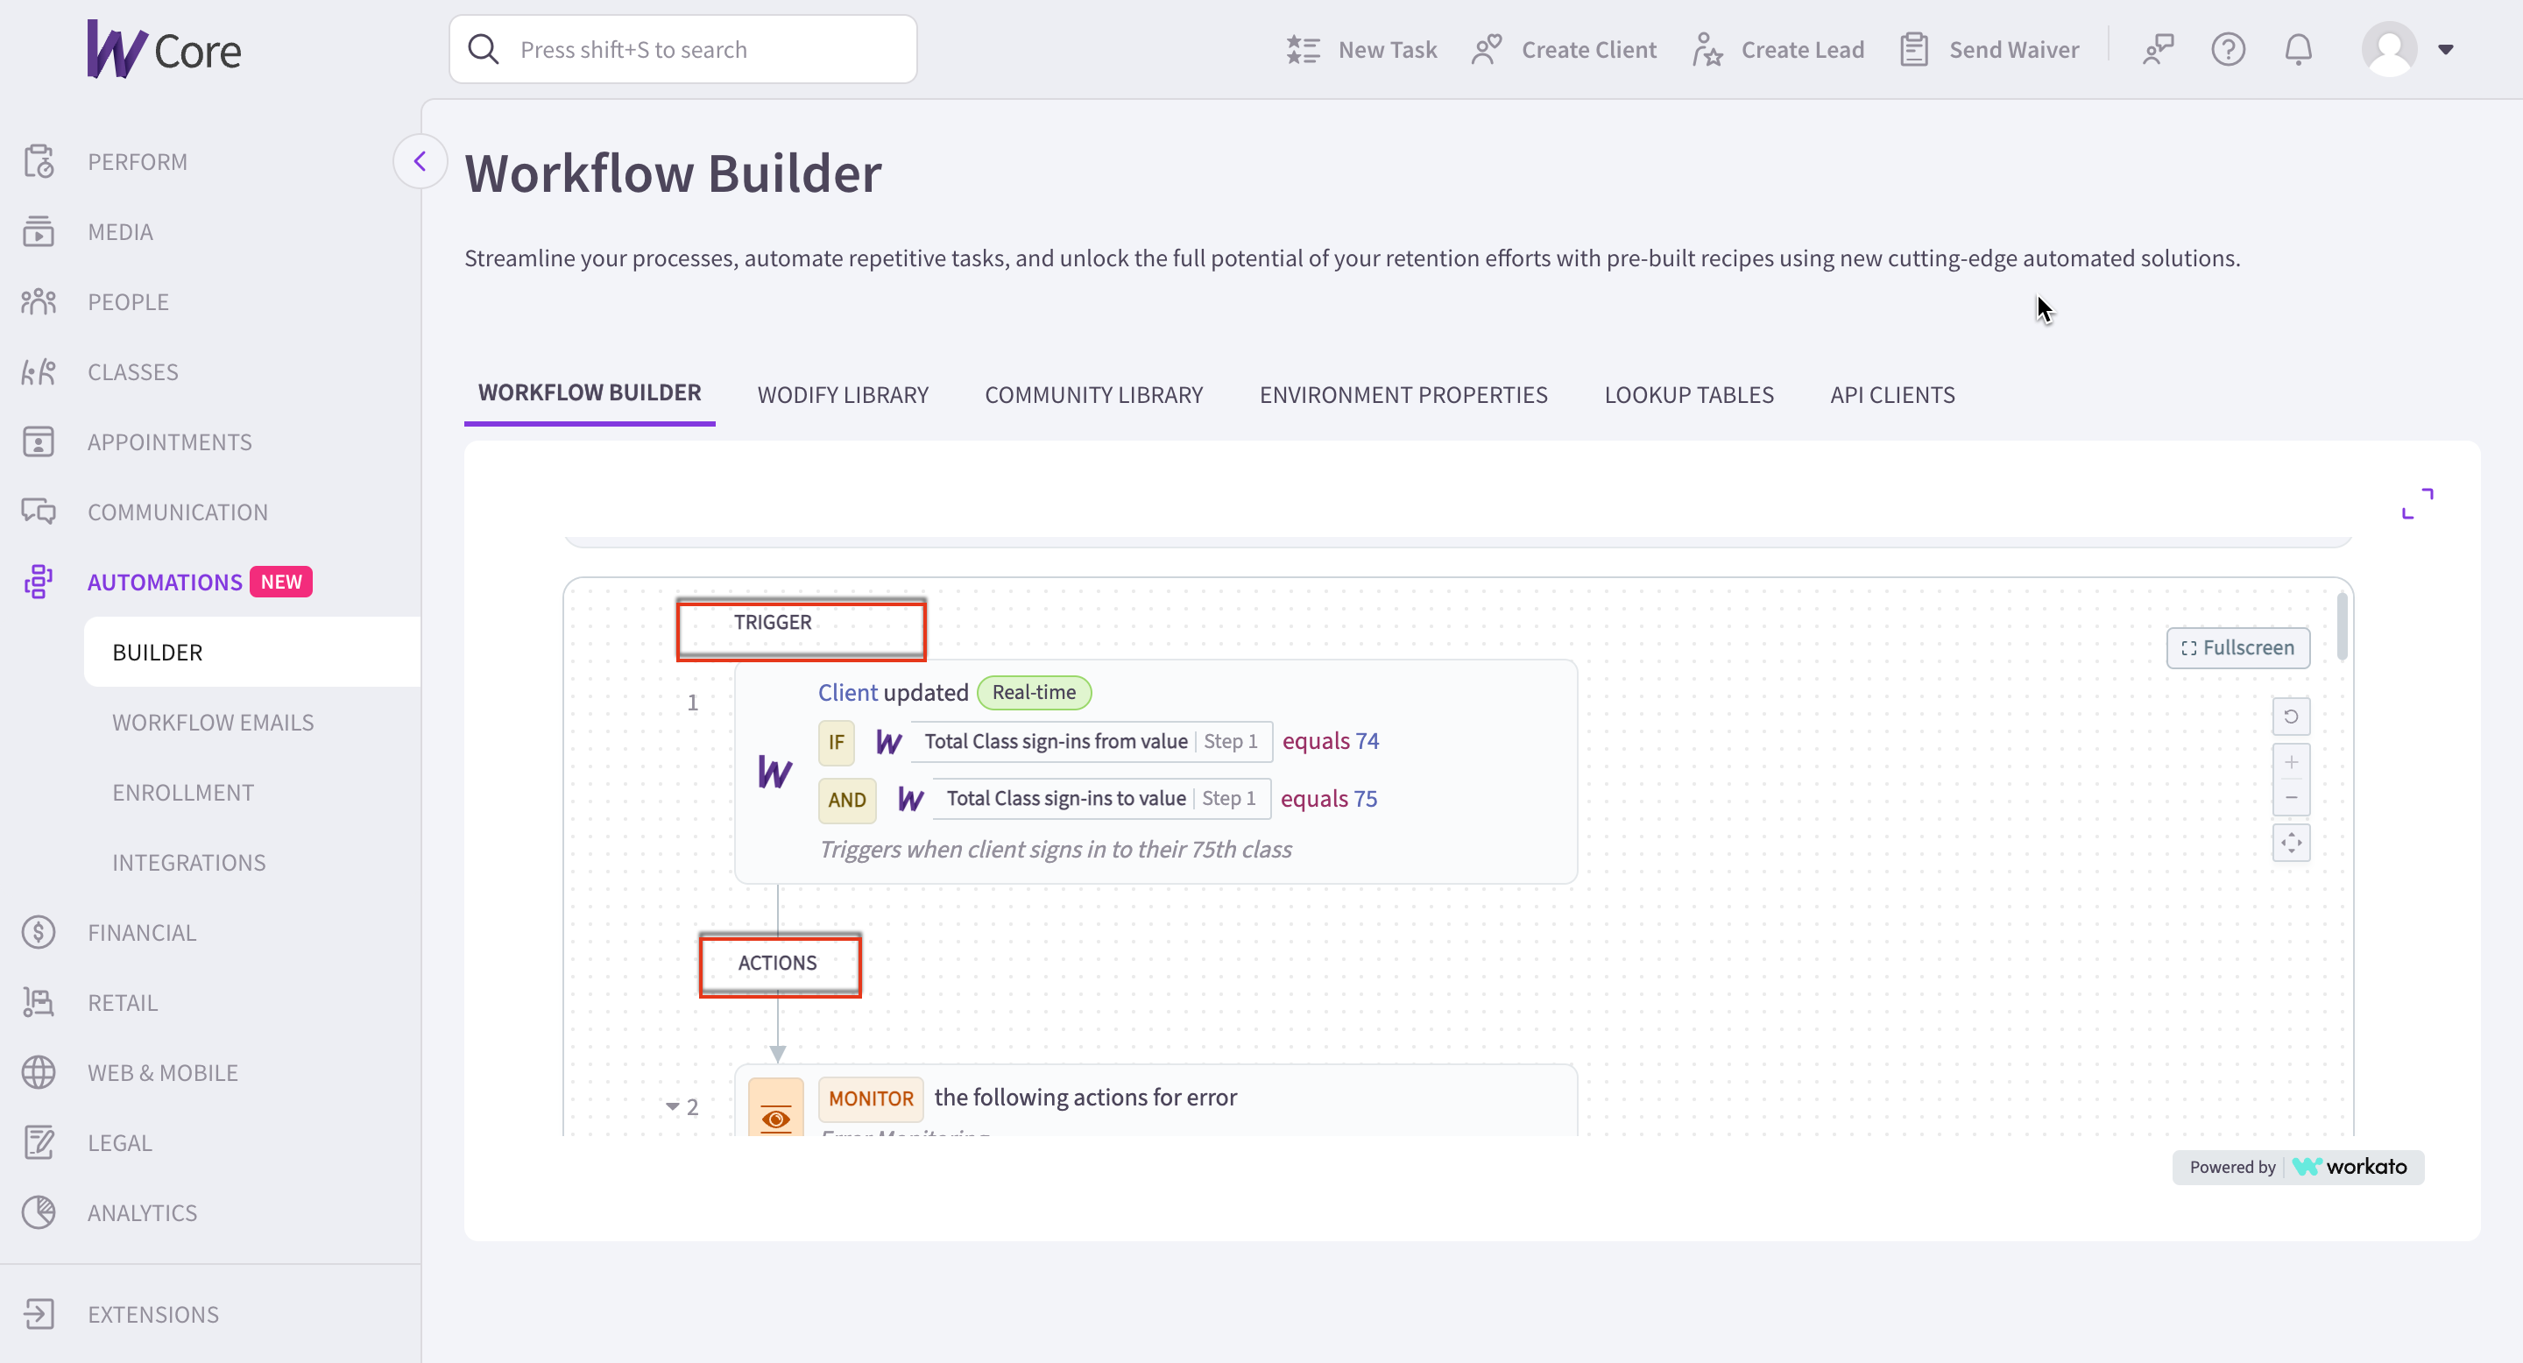Screen dimensions: 2523x1363
Task: Click the MONITOR label in step 2
Action: [x=870, y=1098]
